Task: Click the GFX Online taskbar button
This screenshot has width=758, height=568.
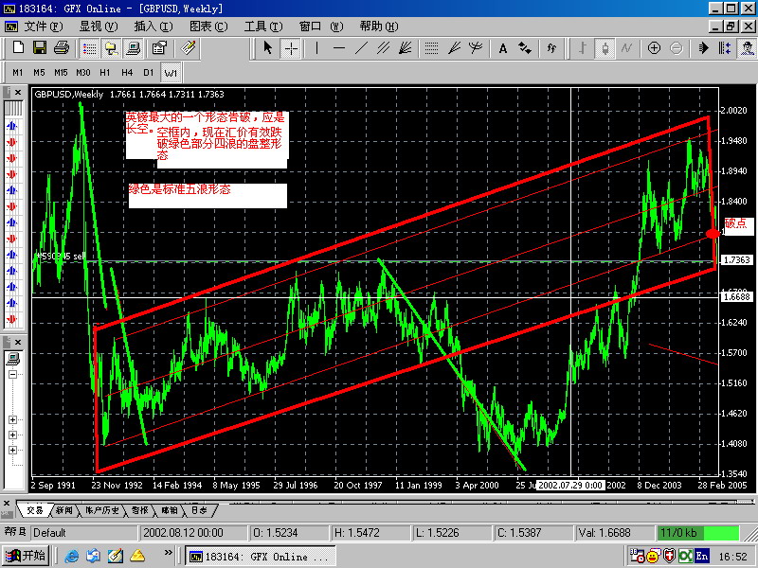Action: click(261, 557)
